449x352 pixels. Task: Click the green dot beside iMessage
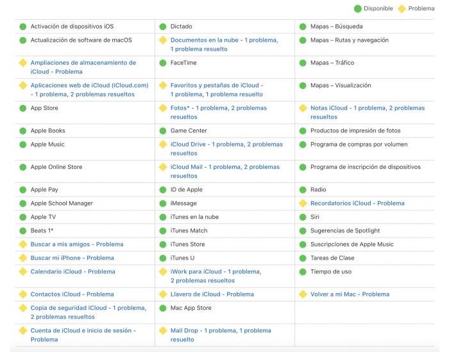click(163, 204)
